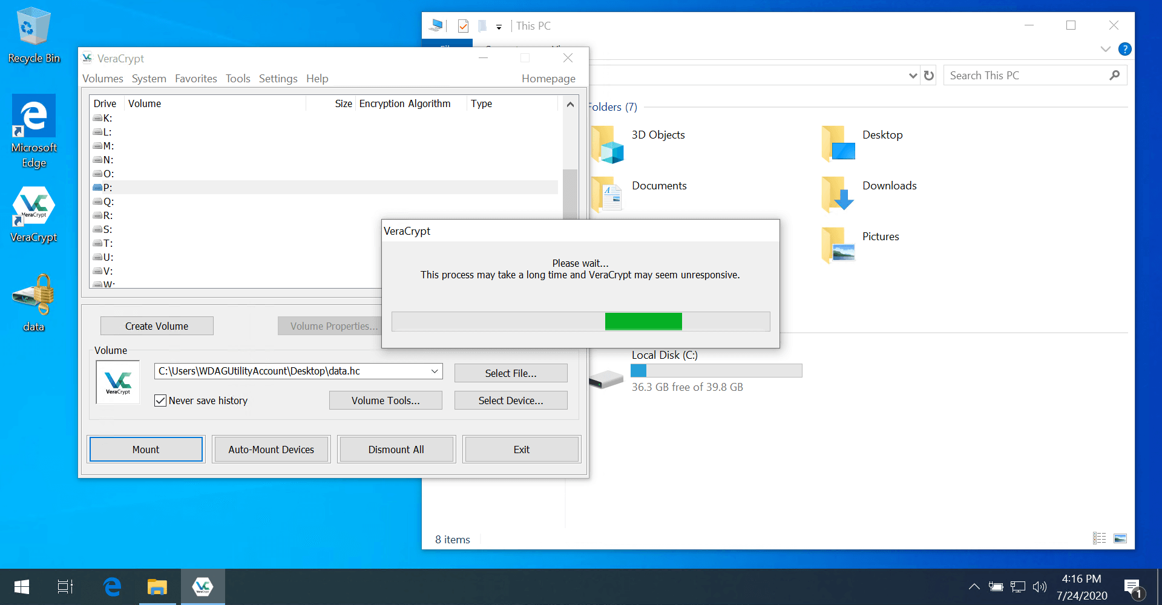Expand the address bar history dropdown
Image resolution: width=1162 pixels, height=605 pixels.
[913, 75]
